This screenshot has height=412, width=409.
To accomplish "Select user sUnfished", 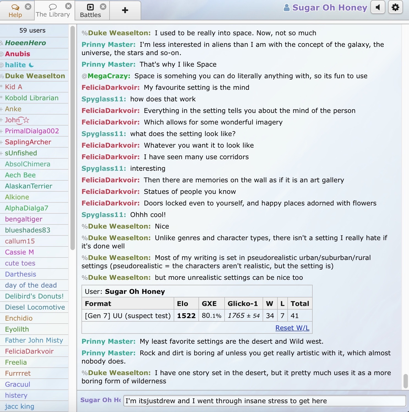I will coord(34,153).
